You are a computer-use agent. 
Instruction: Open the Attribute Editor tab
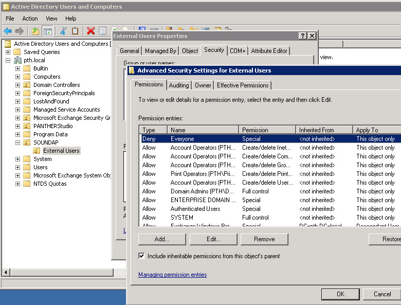(269, 51)
